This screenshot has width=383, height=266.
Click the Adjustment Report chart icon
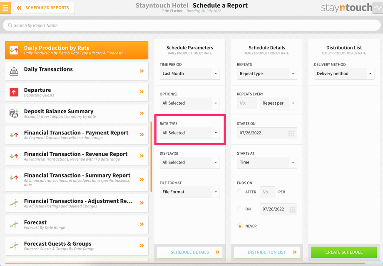coord(14,203)
